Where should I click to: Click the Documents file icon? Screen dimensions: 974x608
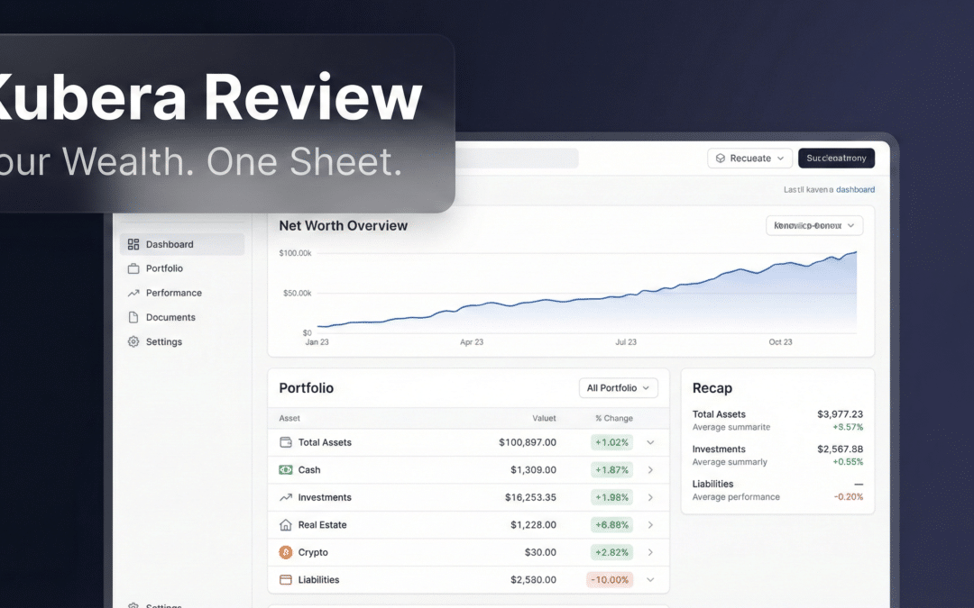pyautogui.click(x=133, y=317)
